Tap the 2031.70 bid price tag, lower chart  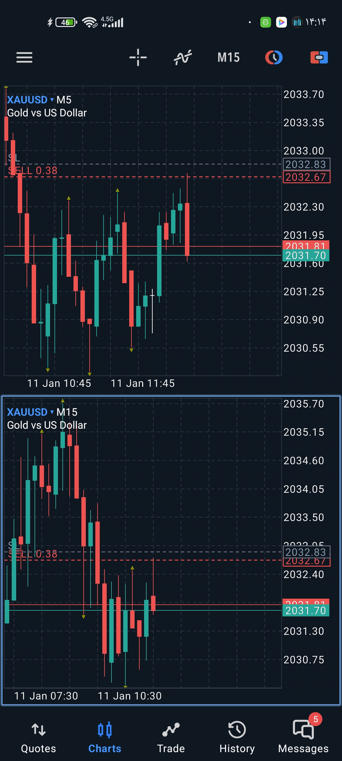(x=306, y=611)
